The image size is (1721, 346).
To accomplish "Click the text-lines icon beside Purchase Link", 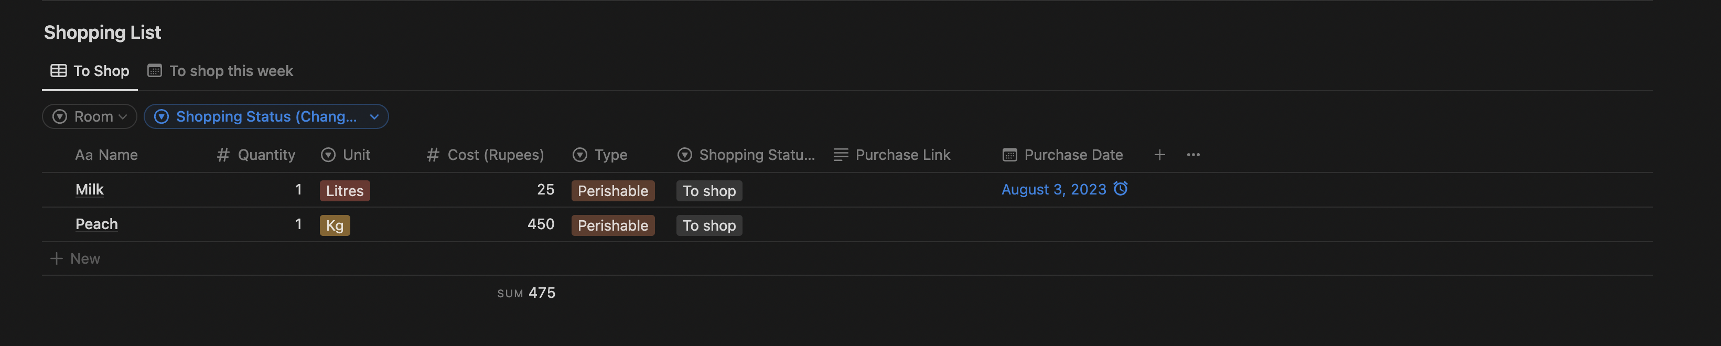I will 841,155.
